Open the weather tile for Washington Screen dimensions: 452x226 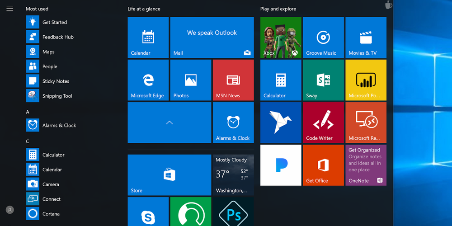[x=233, y=175]
